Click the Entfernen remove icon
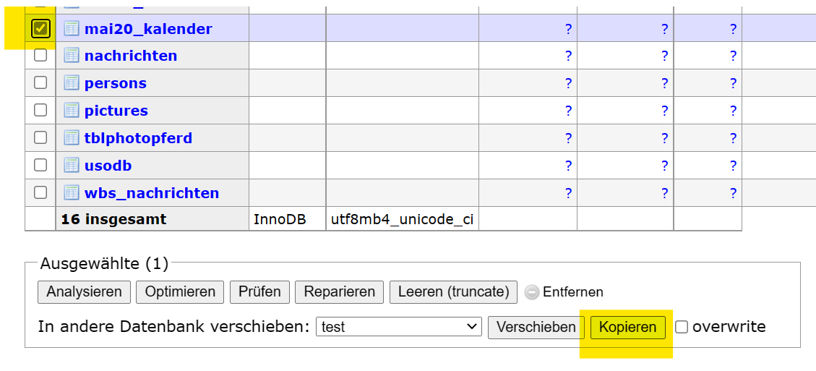The height and width of the screenshot is (371, 816). [x=532, y=292]
